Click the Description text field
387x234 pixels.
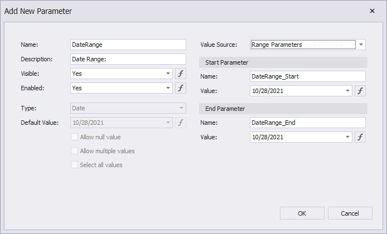pyautogui.click(x=128, y=59)
